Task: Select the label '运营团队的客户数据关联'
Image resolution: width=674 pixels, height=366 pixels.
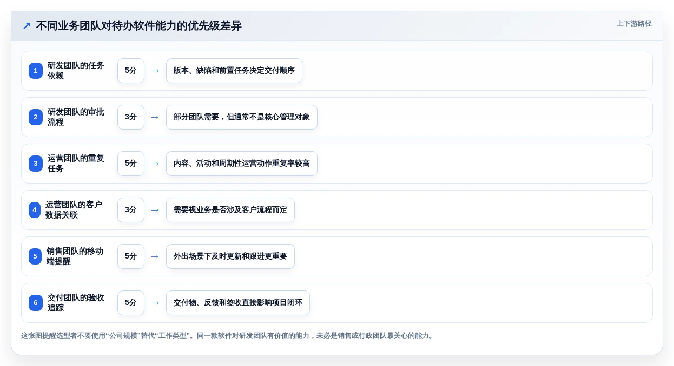Action: click(x=74, y=210)
